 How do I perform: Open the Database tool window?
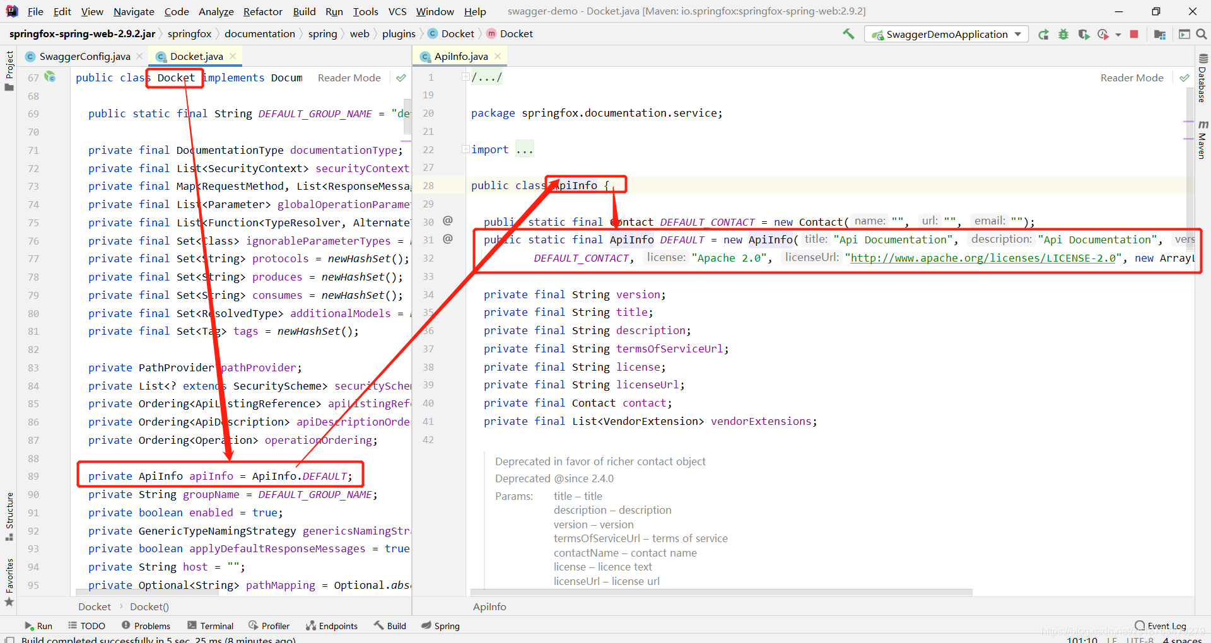pyautogui.click(x=1202, y=79)
